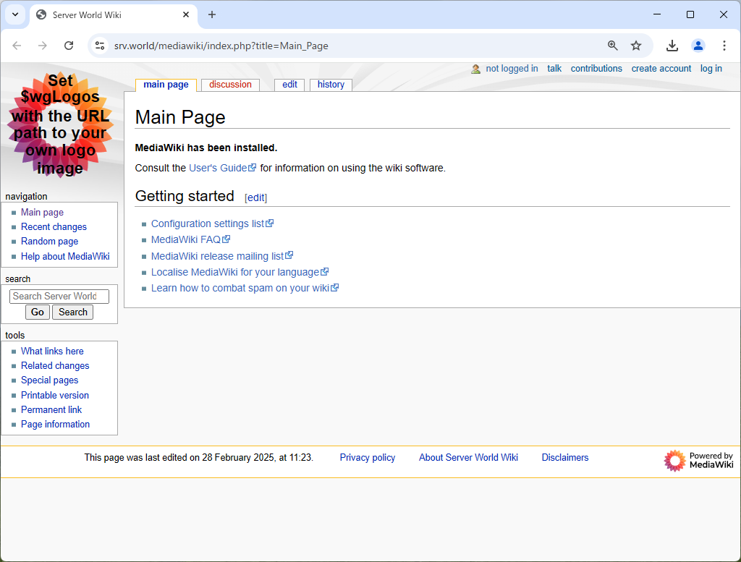
Task: Open What links here tool
Action: click(52, 352)
